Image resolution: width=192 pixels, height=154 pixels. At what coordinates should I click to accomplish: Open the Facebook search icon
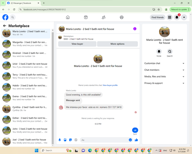coord(13,17)
